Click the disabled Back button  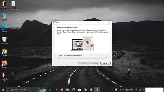coord(84,63)
